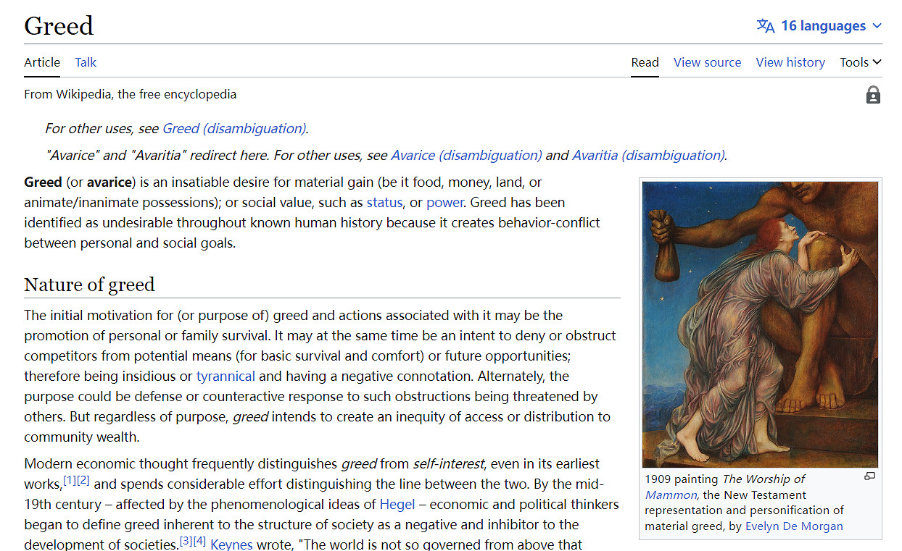The height and width of the screenshot is (551, 902).
Task: Select the Read tab
Action: coord(645,62)
